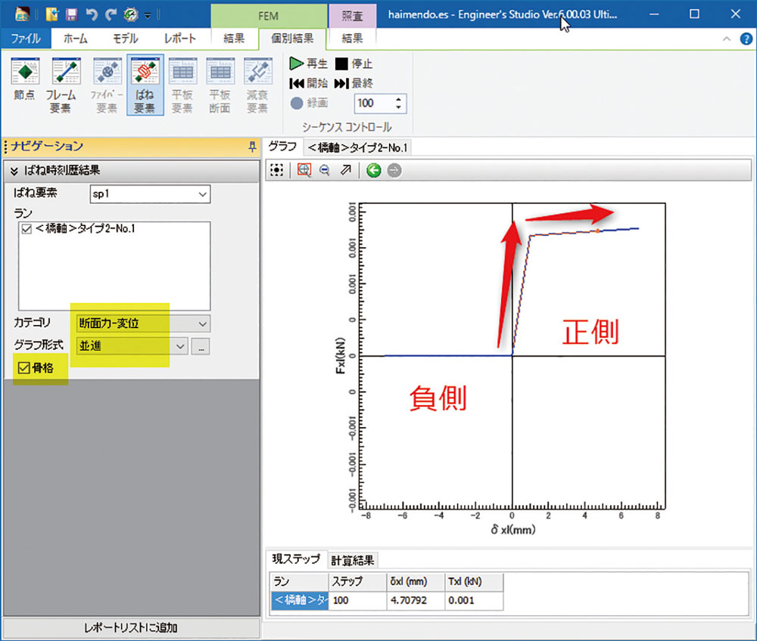
Task: Click the Txl (kN) column header
Action: click(x=474, y=582)
